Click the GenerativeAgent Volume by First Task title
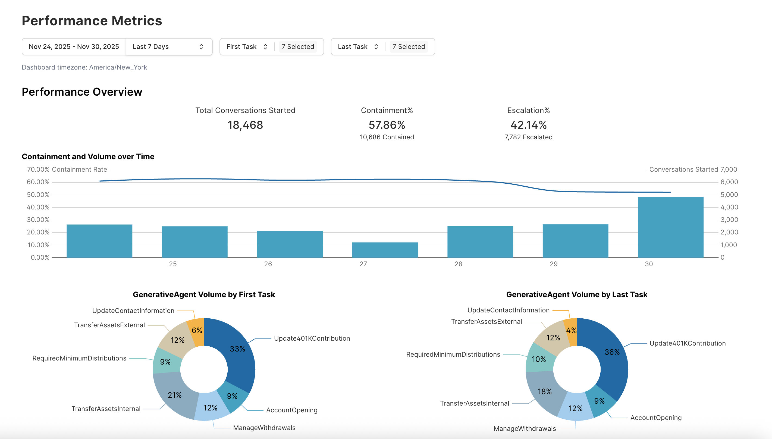This screenshot has height=439, width=772. click(204, 294)
